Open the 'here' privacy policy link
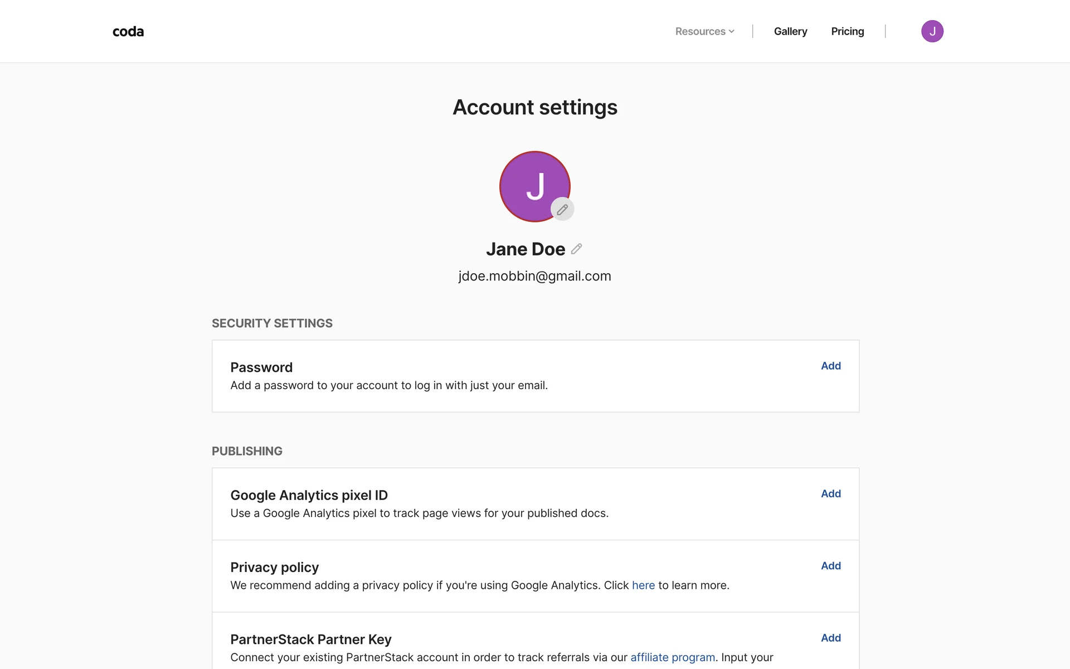The width and height of the screenshot is (1070, 669). pos(643,585)
